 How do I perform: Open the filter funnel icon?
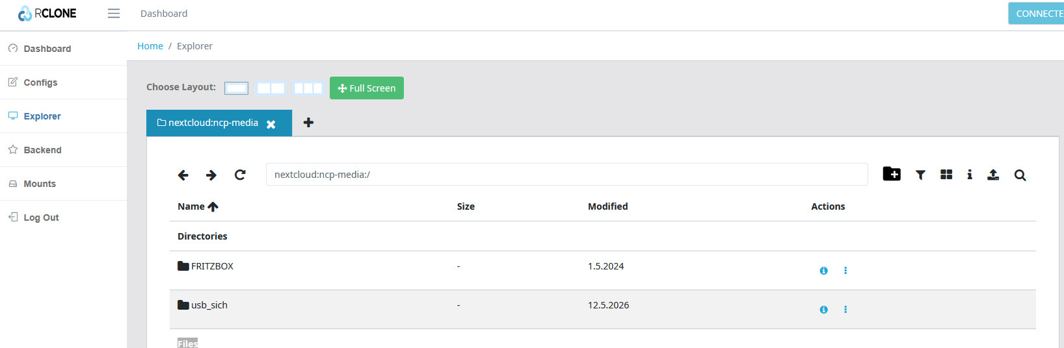pos(920,175)
